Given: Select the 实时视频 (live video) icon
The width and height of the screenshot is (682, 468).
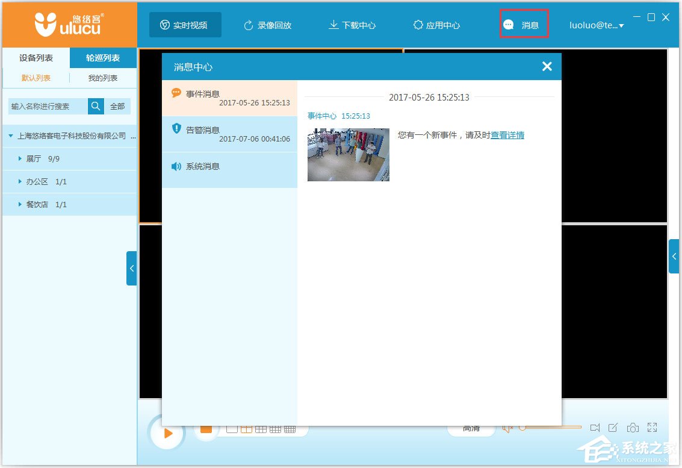Looking at the screenshot, I should coord(164,25).
